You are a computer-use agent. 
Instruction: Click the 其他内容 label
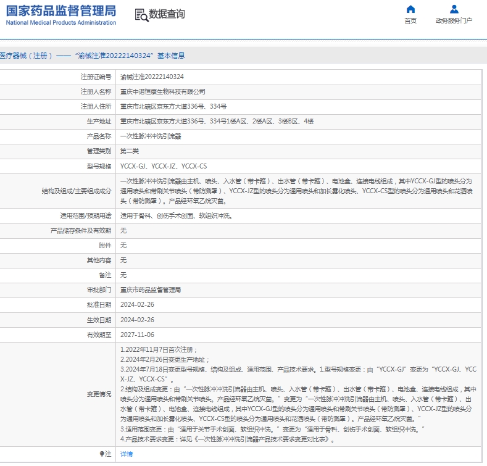point(99,260)
